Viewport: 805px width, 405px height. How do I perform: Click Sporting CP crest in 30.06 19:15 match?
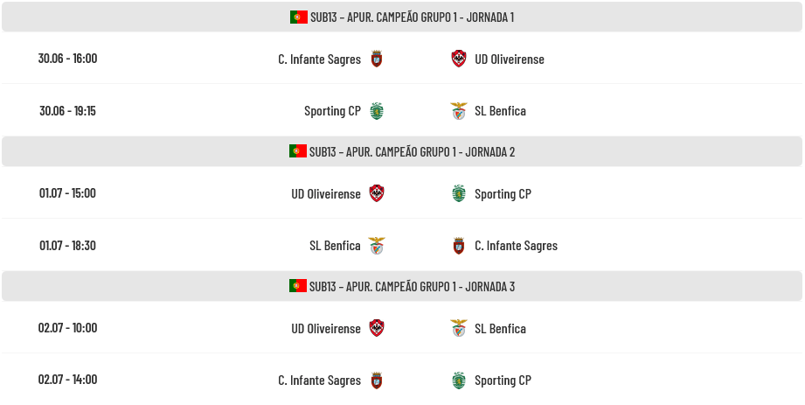click(377, 111)
